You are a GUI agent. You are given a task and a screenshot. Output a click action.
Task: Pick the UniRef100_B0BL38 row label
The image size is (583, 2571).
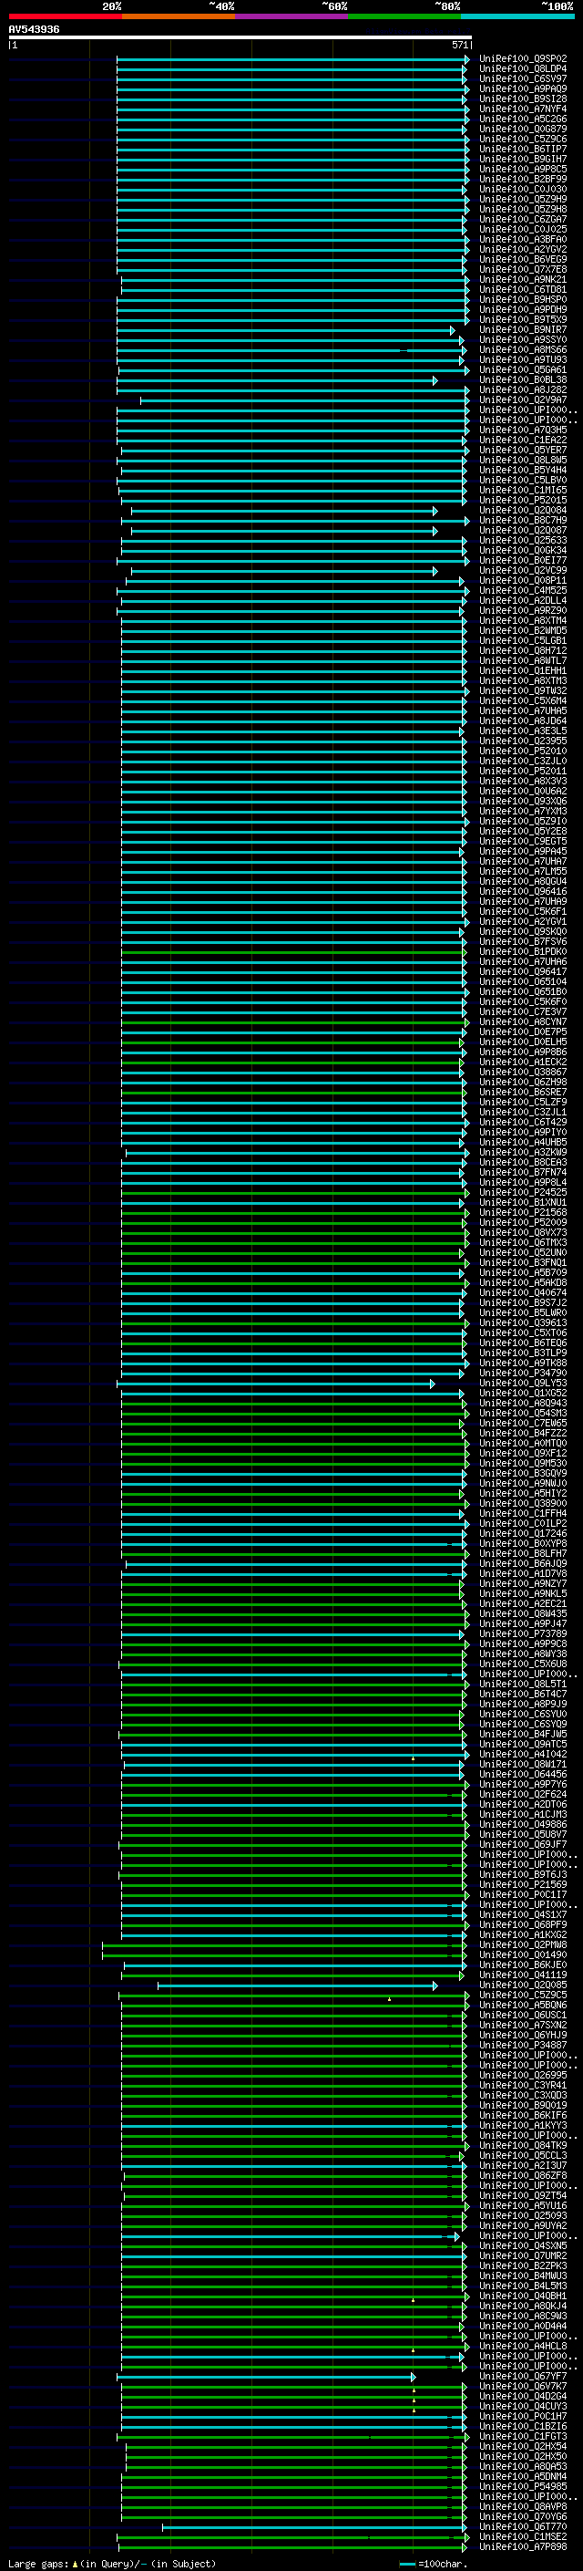(x=522, y=379)
